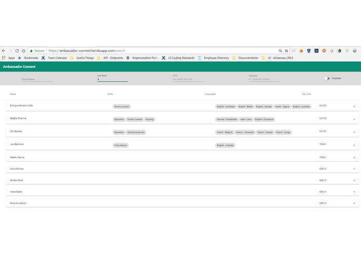Open the UI Coding Standards bookmark

pos(178,58)
